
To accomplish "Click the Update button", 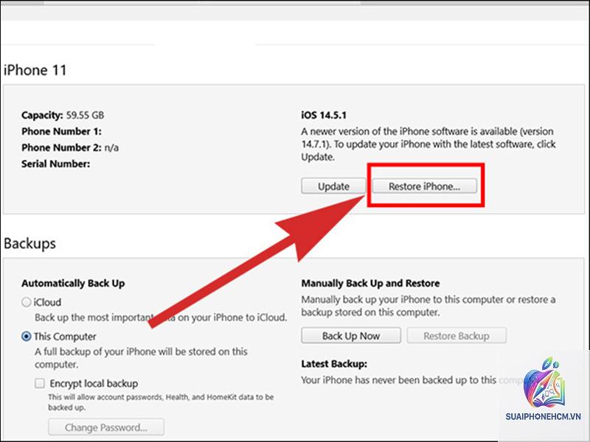I will click(x=333, y=186).
